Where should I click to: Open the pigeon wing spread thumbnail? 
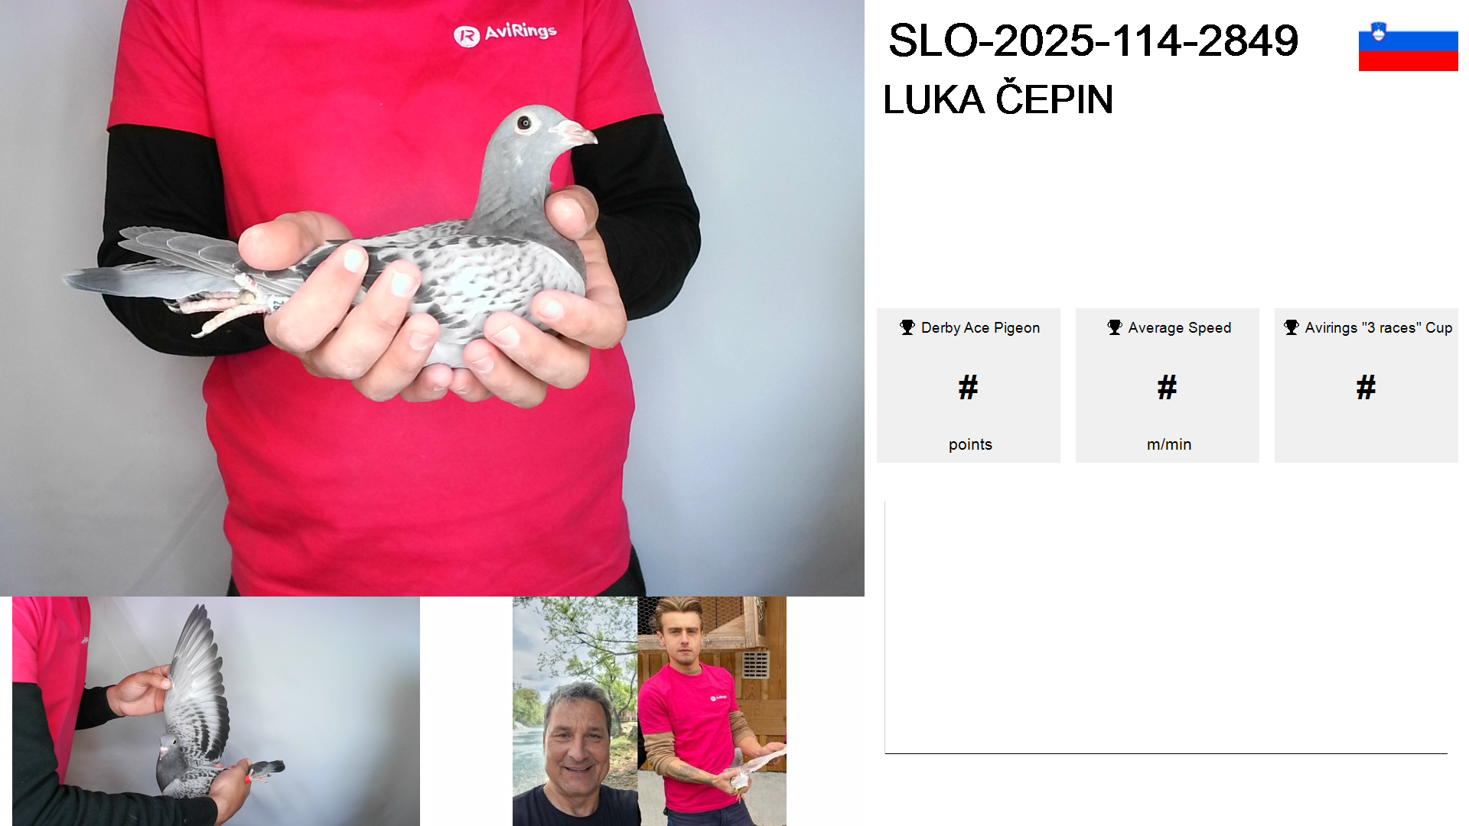[x=216, y=711]
